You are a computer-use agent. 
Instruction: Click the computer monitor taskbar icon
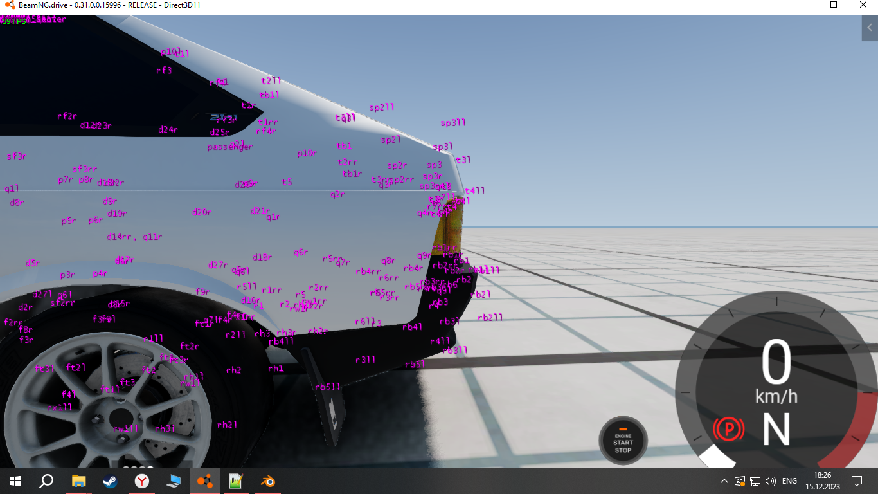173,481
